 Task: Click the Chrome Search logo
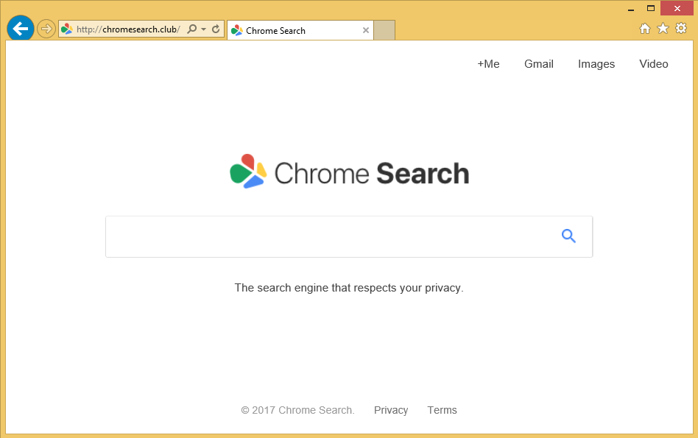349,173
